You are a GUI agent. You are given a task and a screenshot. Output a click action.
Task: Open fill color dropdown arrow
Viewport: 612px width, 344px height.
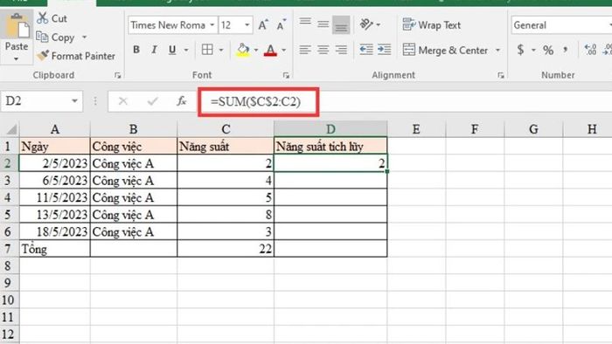(256, 50)
